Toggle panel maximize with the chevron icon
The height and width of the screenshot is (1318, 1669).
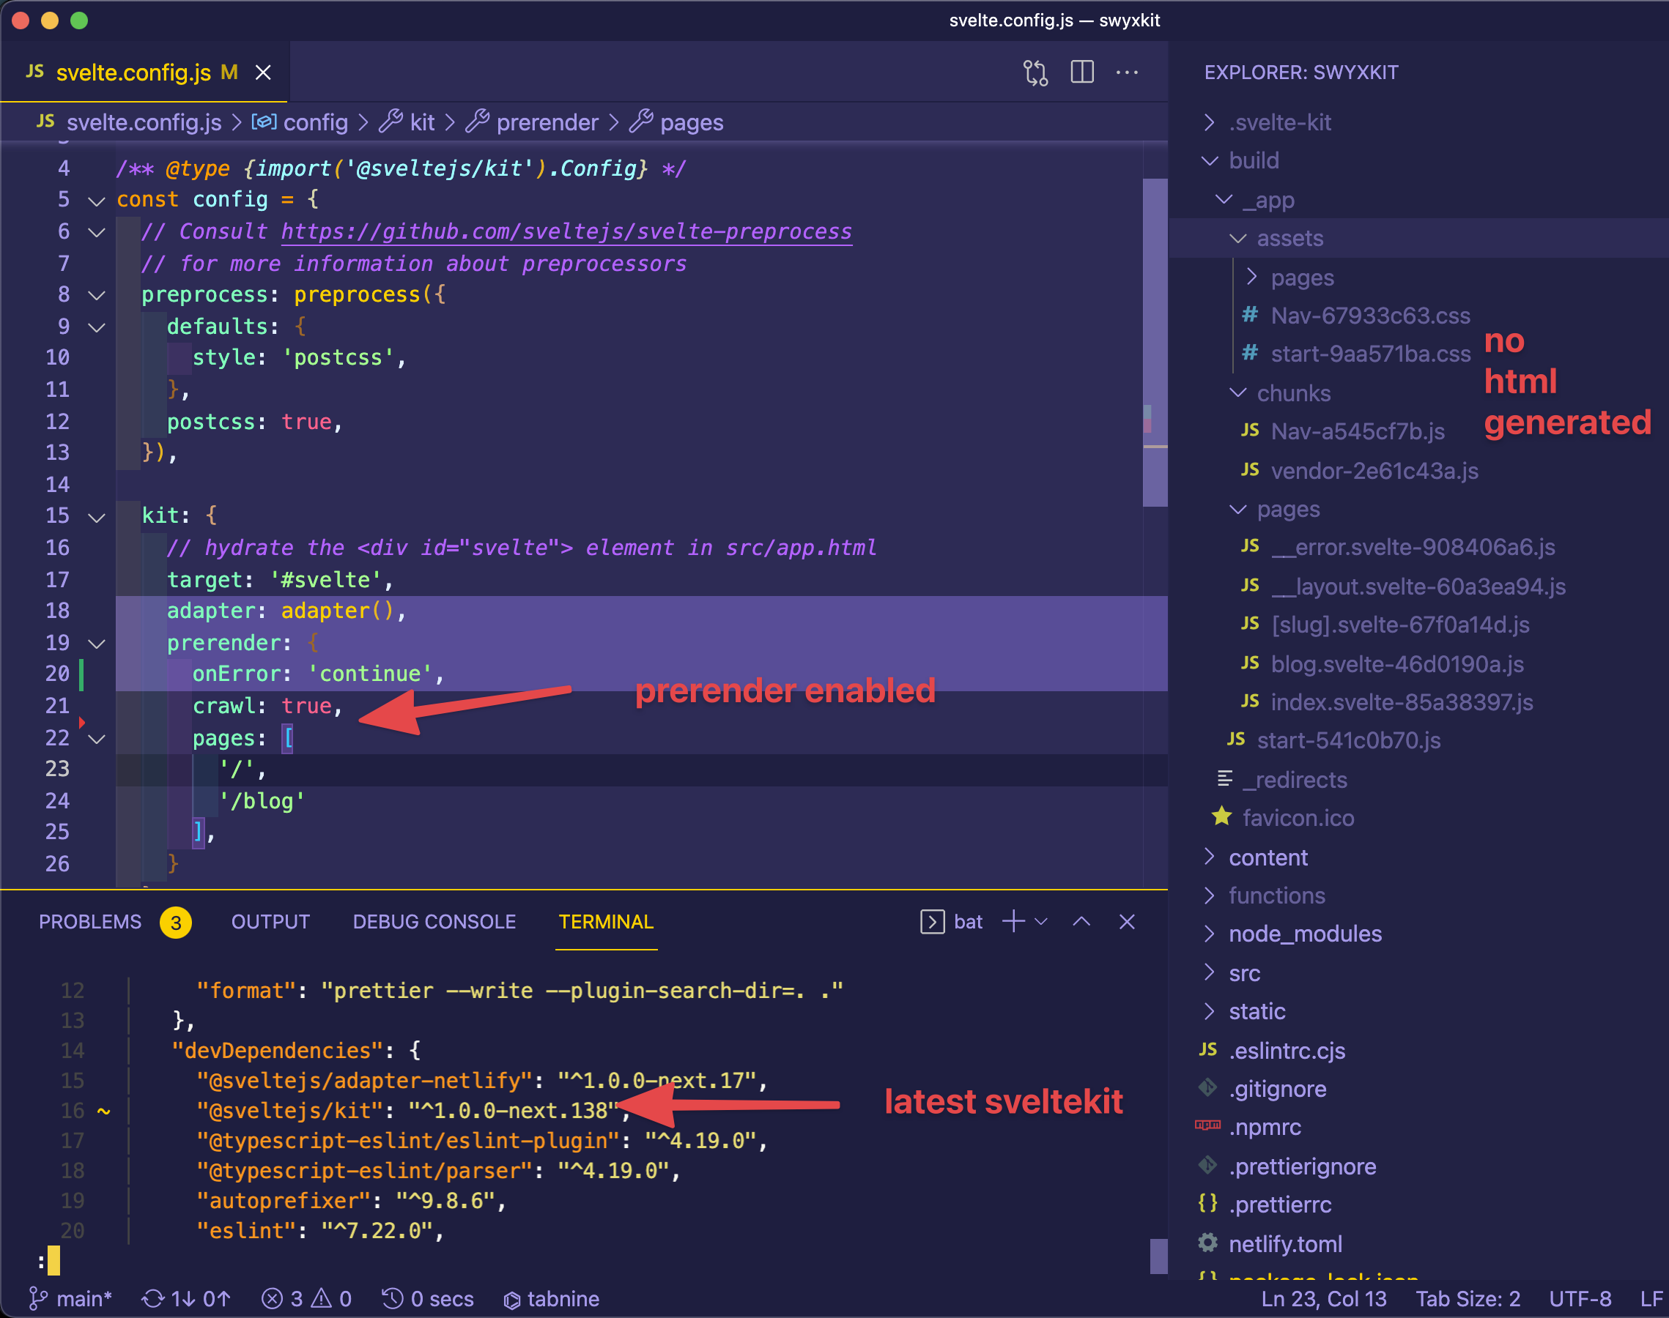1081,920
